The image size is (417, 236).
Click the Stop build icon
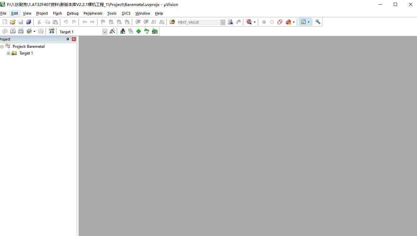tap(41, 31)
